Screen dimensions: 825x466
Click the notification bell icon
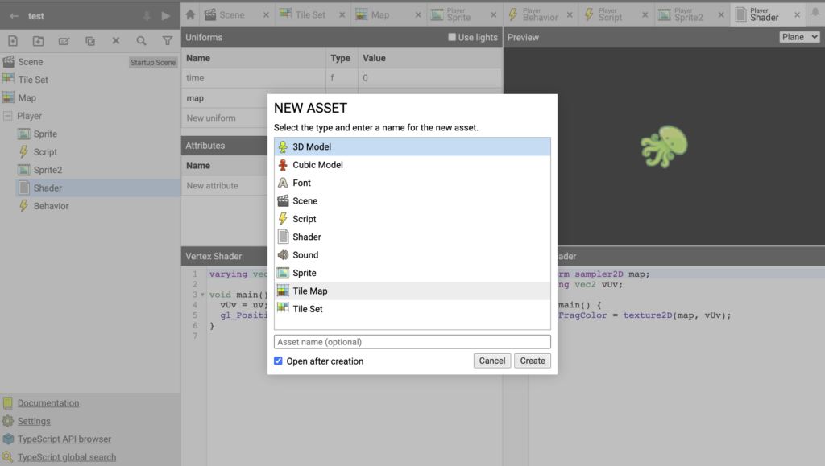coord(815,13)
